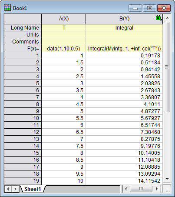Click cell with value 9.19776
This screenshot has width=175, height=197.
[x=124, y=146]
